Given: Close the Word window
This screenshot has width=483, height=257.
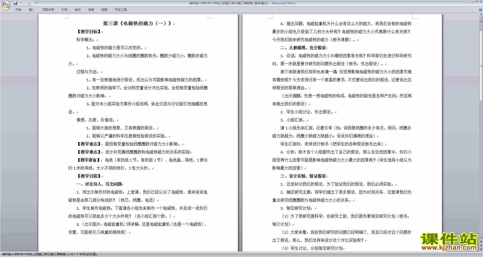Looking at the screenshot, I should pos(481,2).
